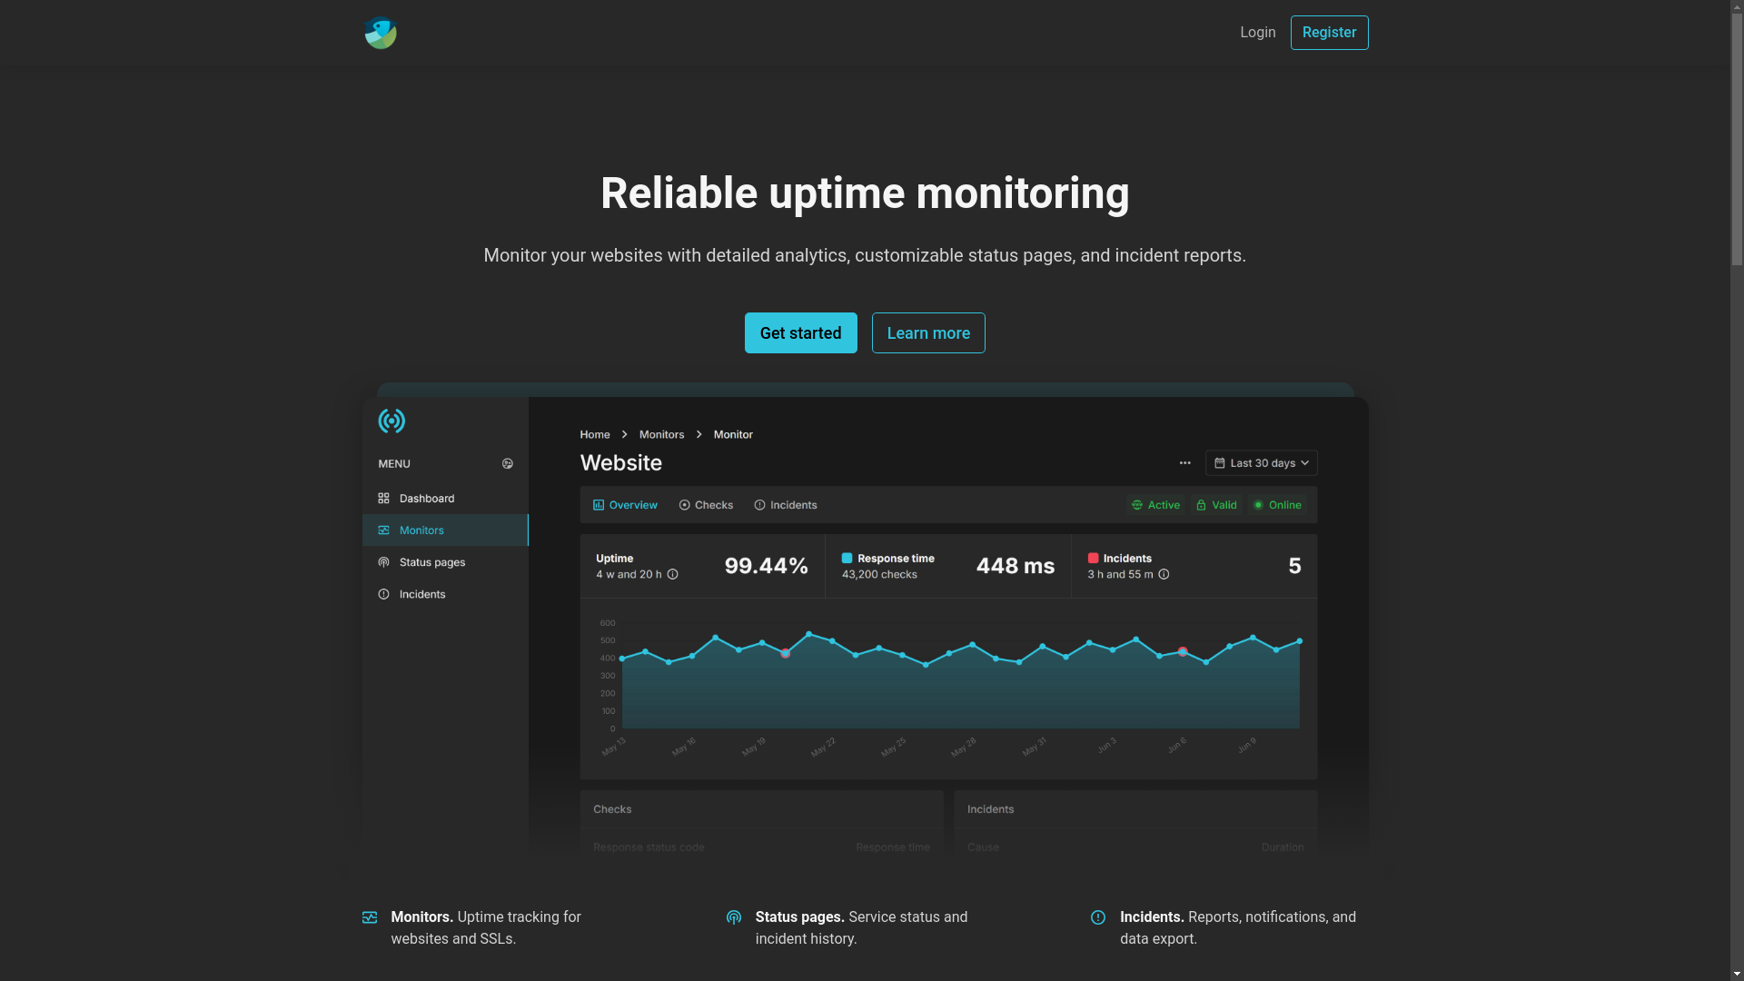Click the Incidents feature icon below screenshot
Image resolution: width=1744 pixels, height=981 pixels.
tap(1098, 917)
